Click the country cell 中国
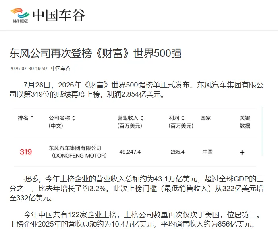This screenshot has height=233, width=278. [207, 152]
